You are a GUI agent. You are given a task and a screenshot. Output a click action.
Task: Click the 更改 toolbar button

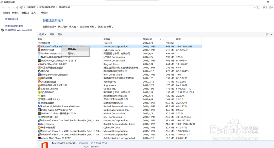tap(60, 34)
